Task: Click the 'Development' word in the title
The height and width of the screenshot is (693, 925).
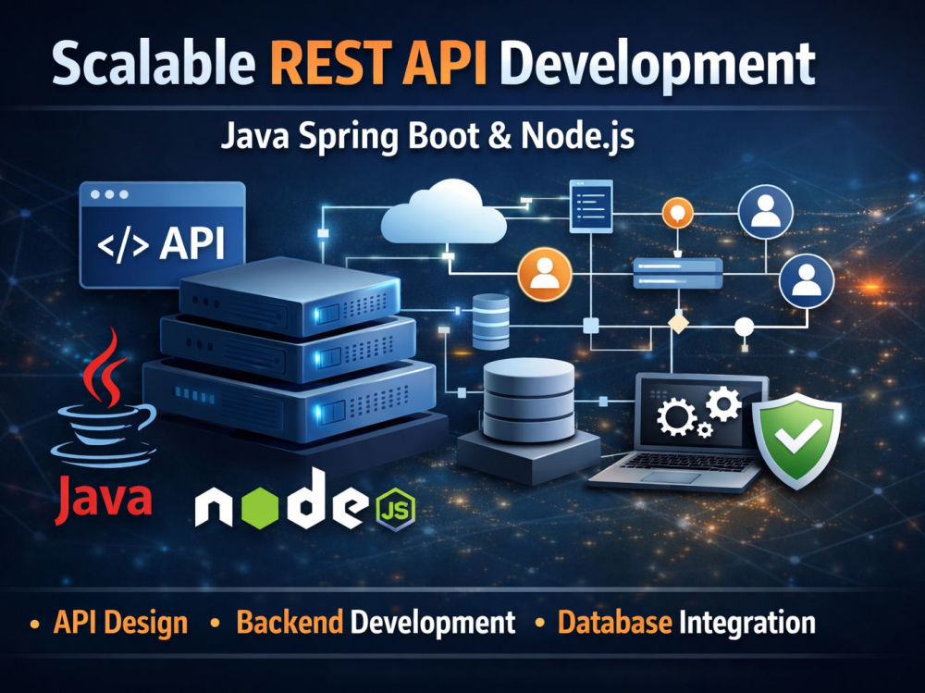Action: pos(659,65)
